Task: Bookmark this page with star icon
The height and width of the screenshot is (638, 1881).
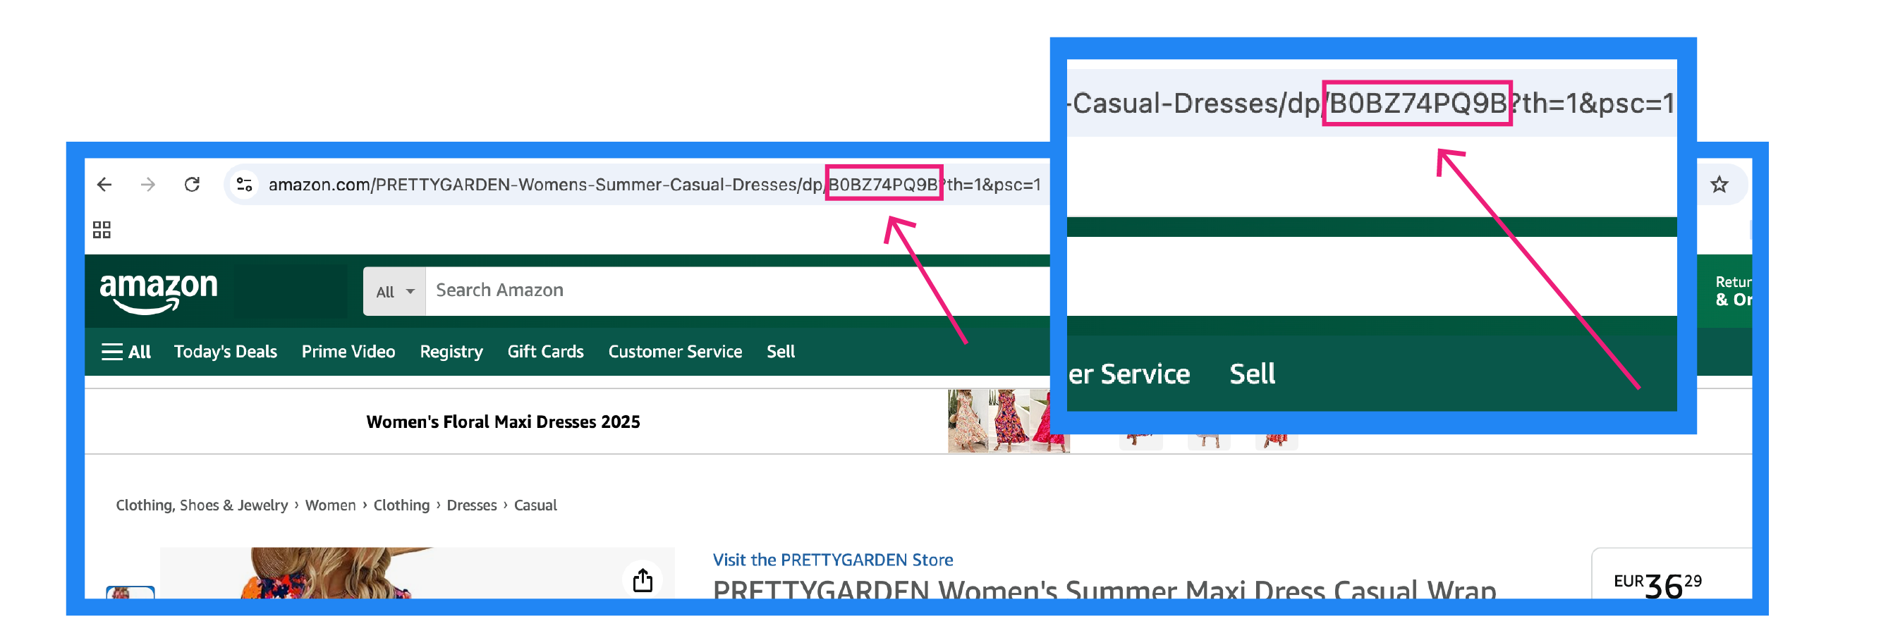Action: 1719,185
